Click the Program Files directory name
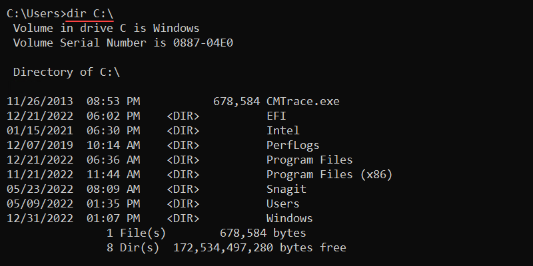The image size is (533, 266). 309,160
